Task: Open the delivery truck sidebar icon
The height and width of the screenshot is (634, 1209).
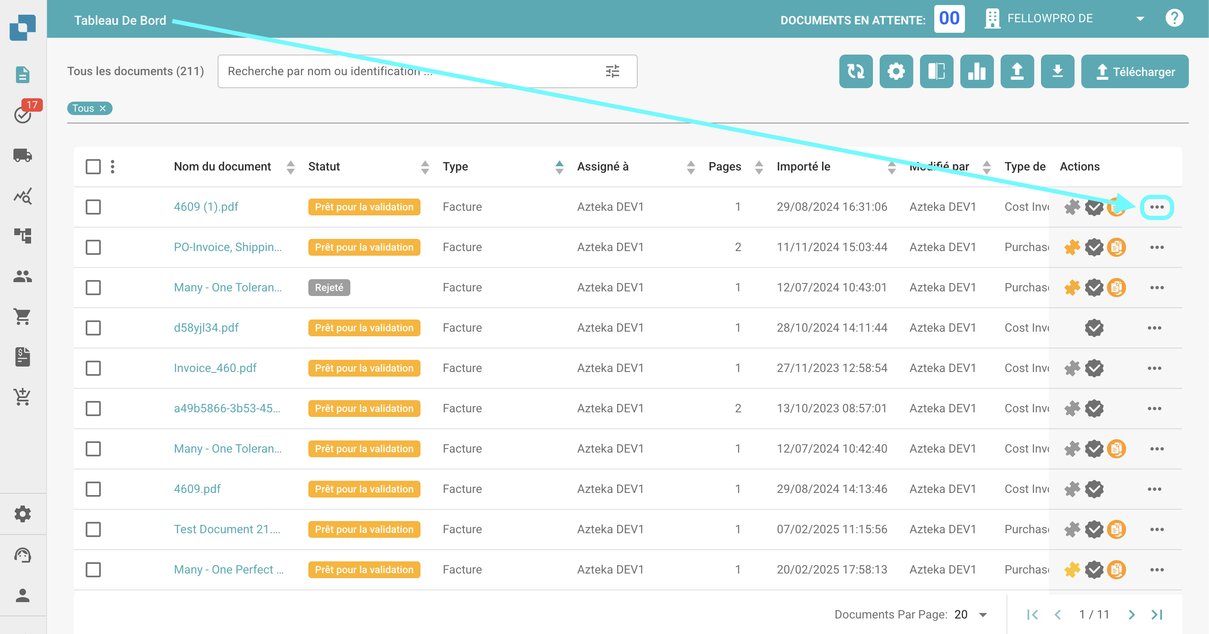Action: (x=23, y=155)
